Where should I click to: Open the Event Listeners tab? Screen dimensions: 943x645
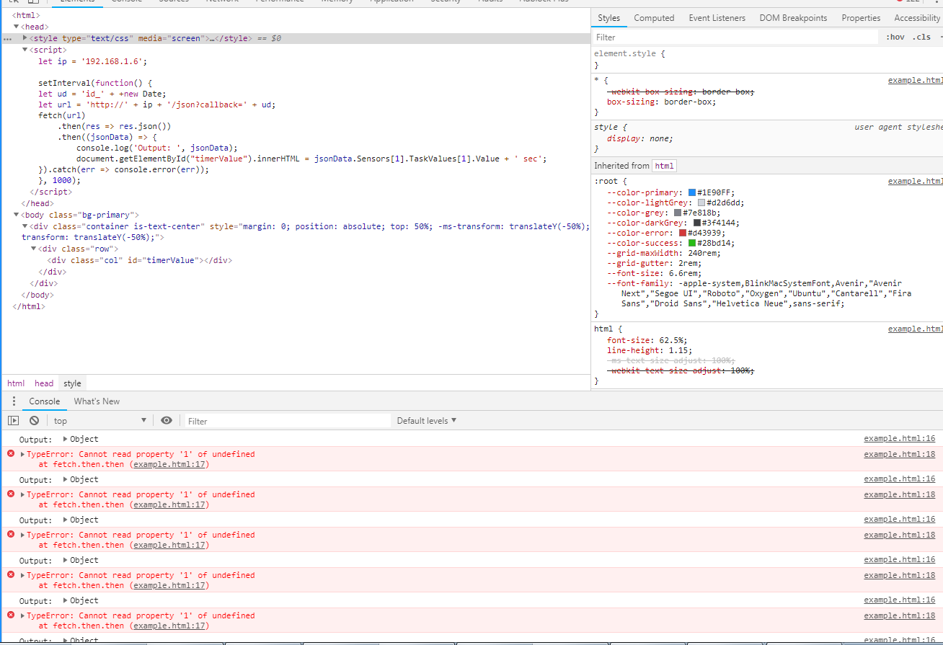717,18
